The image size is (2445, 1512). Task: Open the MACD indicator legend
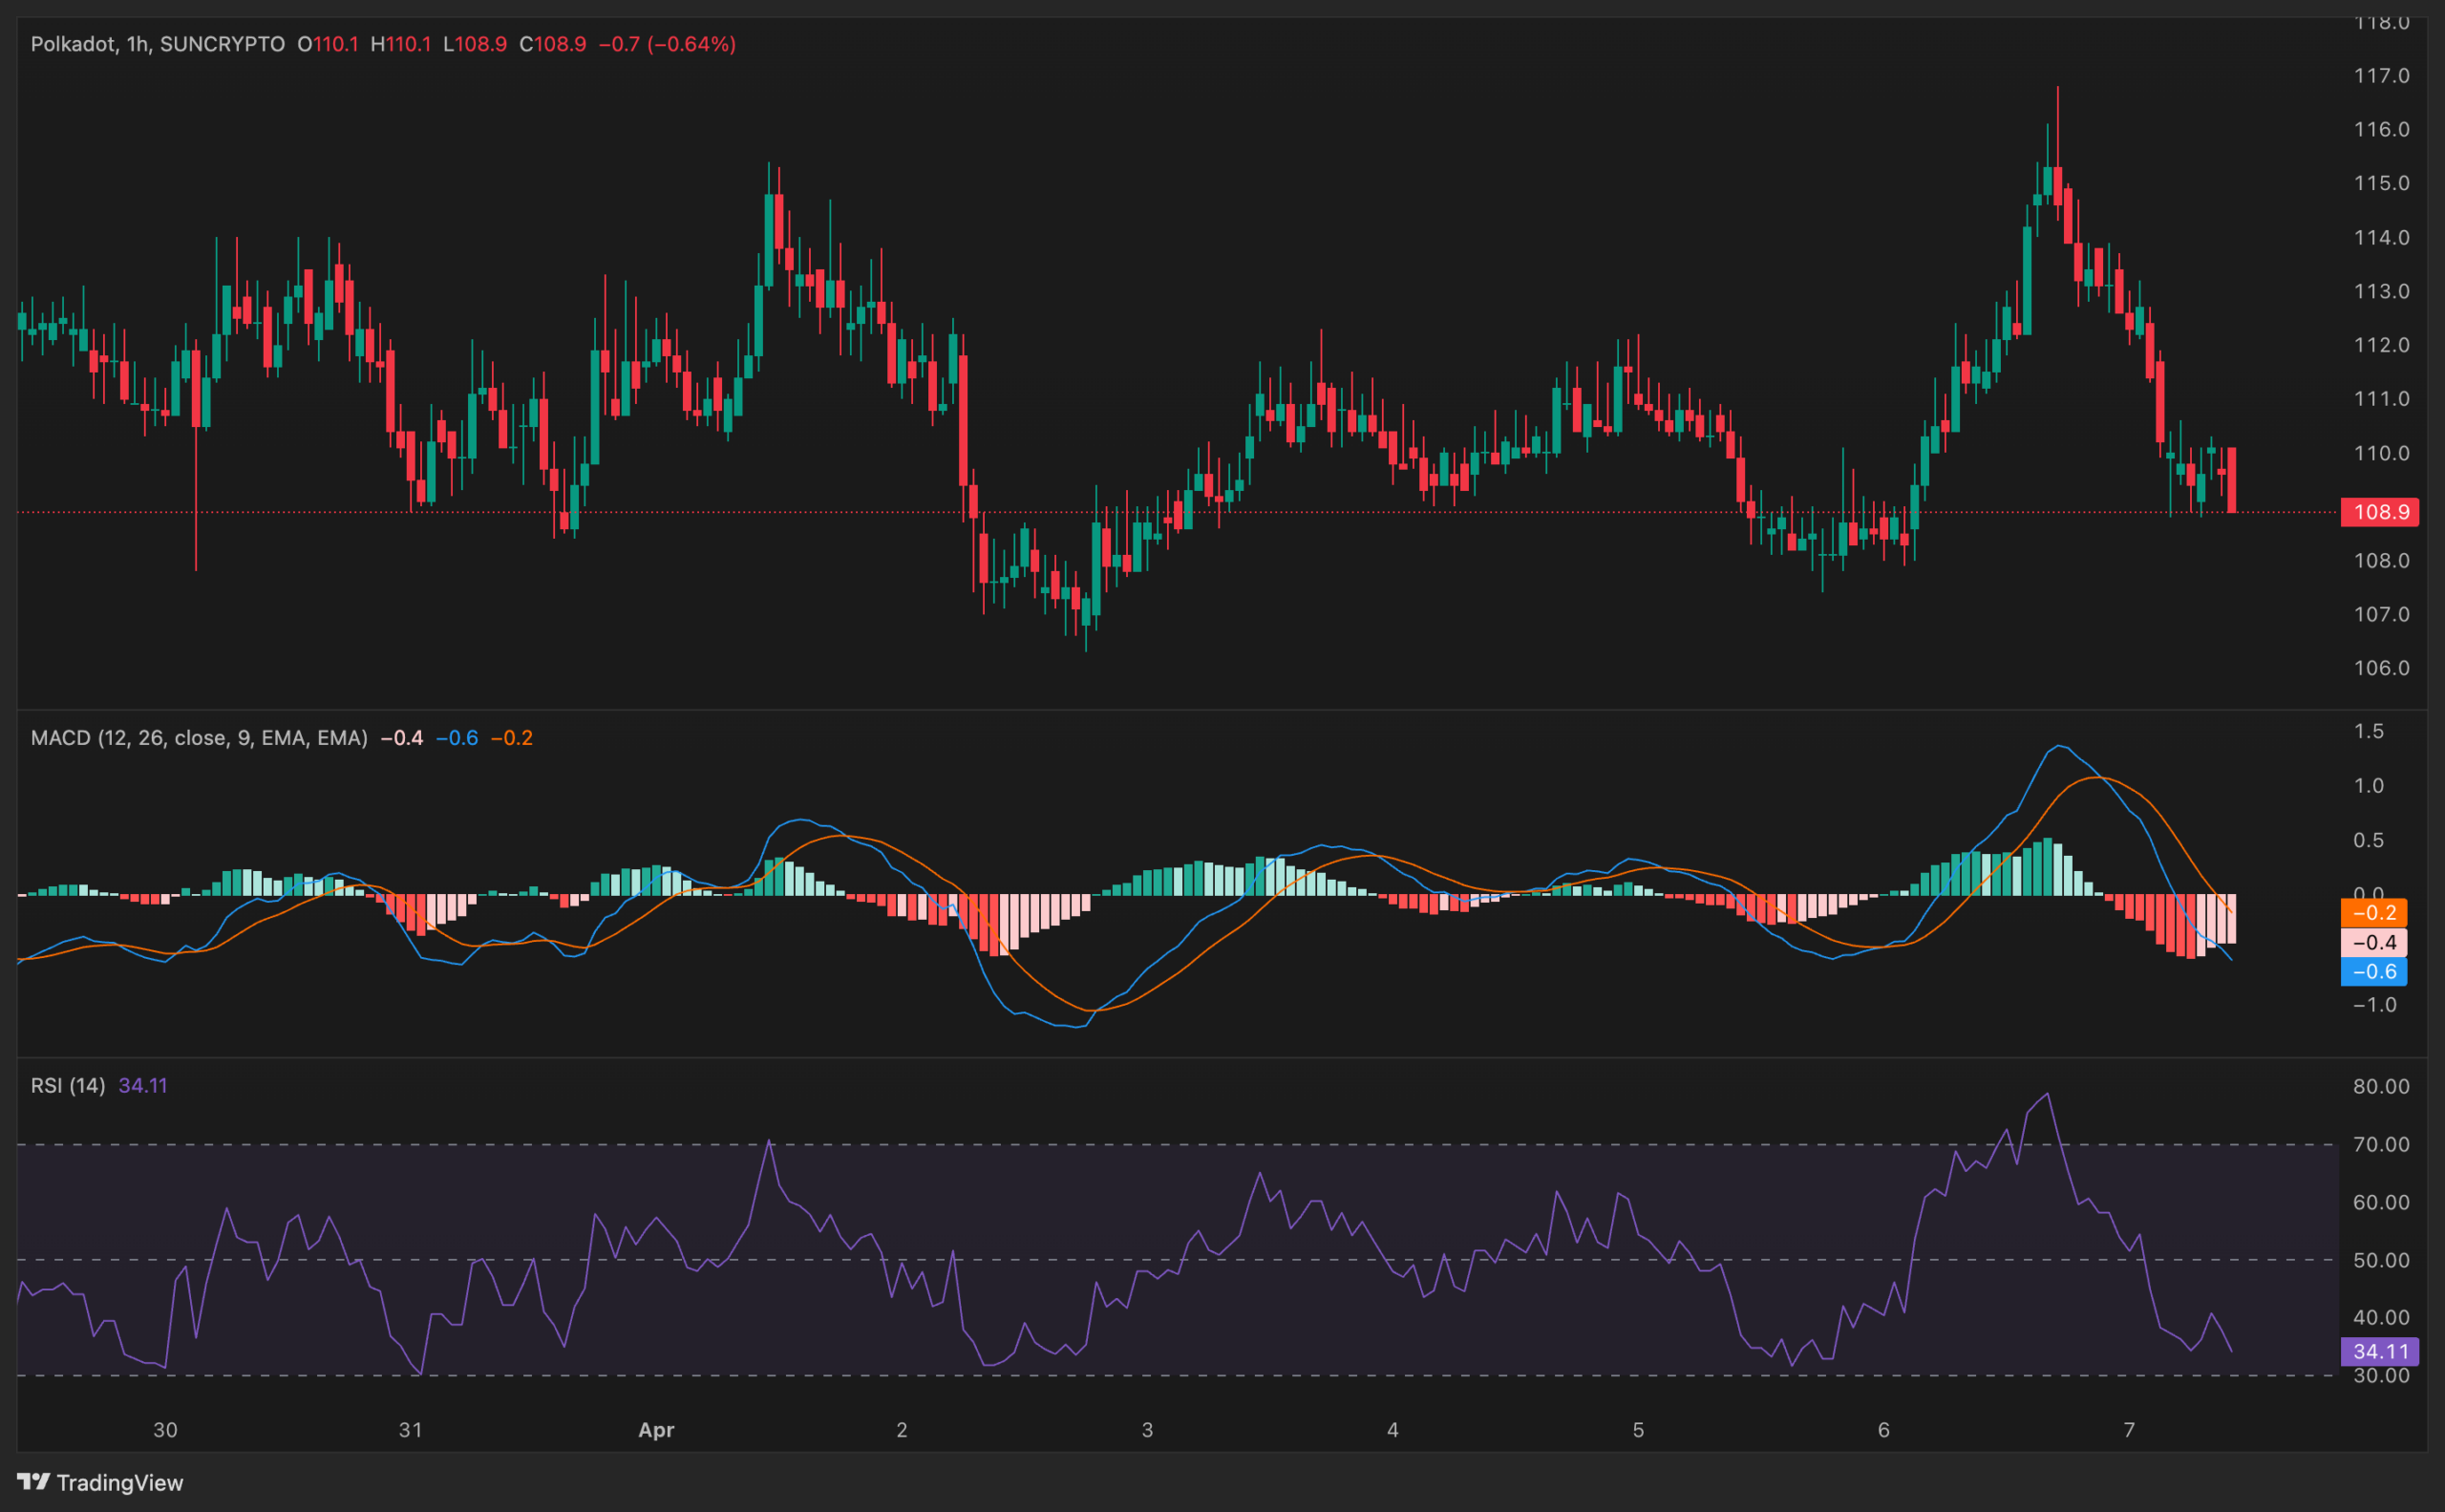[198, 738]
